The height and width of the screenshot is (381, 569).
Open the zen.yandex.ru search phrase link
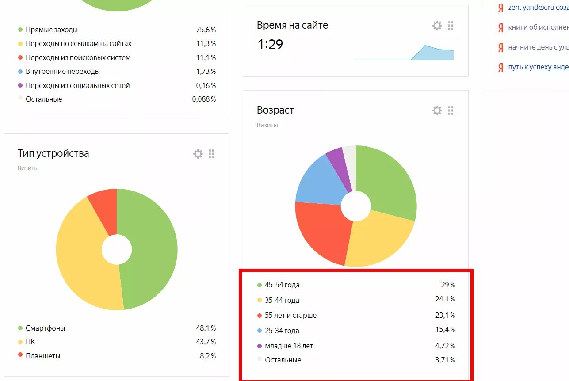(x=538, y=8)
